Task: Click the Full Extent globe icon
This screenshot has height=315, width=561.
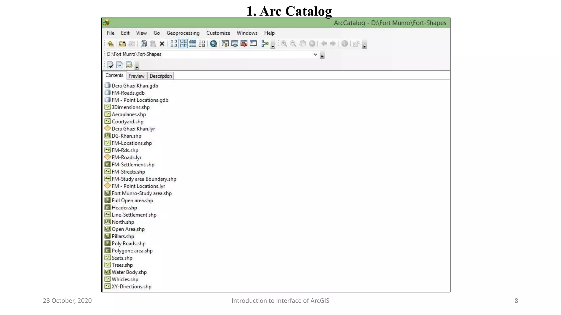Action: click(x=312, y=43)
